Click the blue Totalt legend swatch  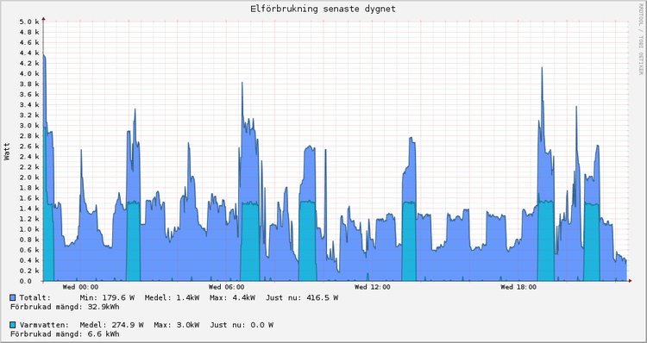13,297
